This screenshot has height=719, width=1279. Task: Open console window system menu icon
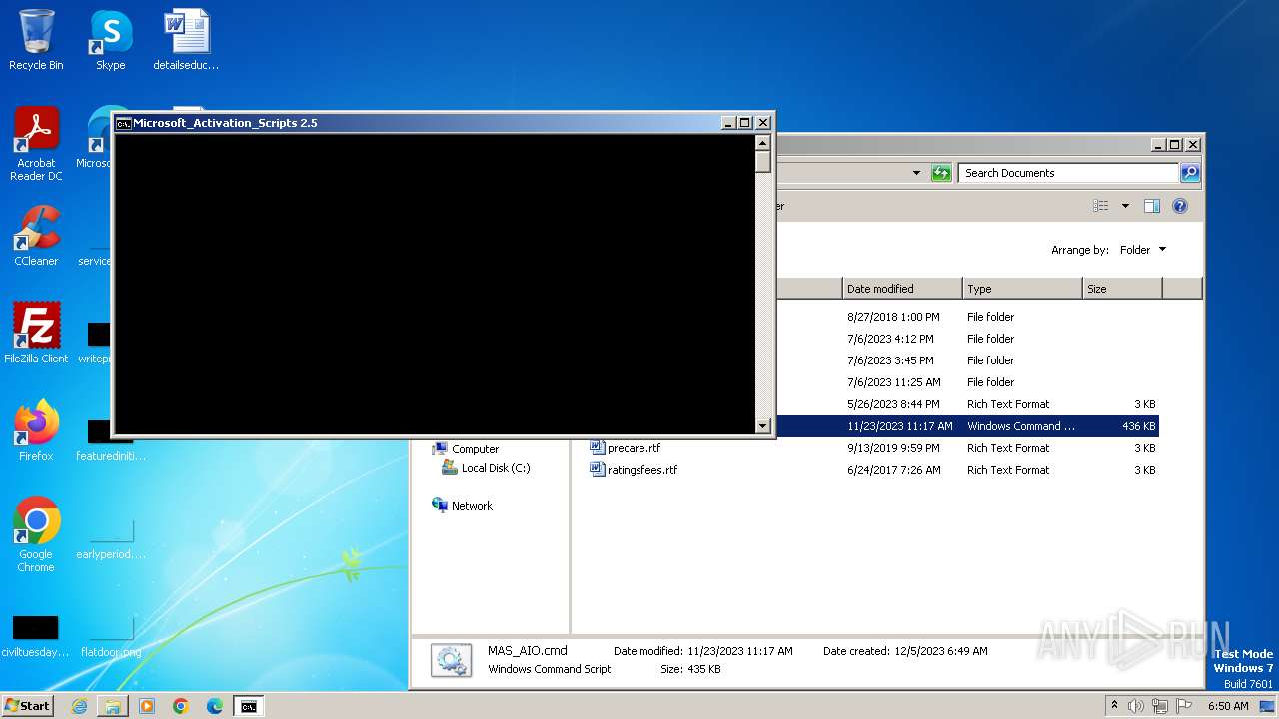(x=124, y=123)
